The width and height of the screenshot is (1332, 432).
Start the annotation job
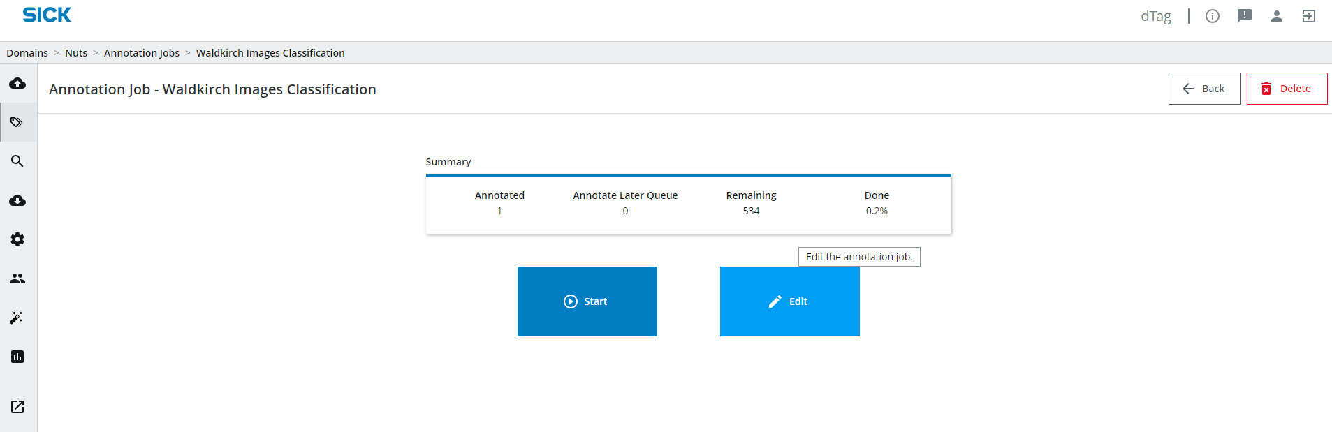(x=587, y=301)
